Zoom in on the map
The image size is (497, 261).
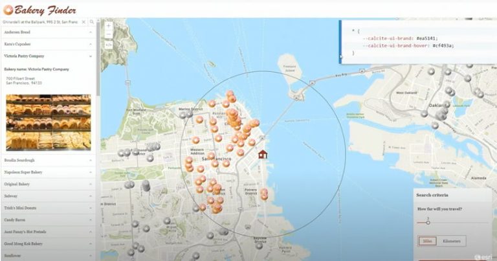click(x=109, y=25)
